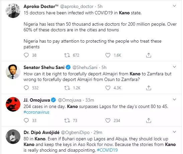Open the #coronavirus hashtag link

click(x=36, y=112)
